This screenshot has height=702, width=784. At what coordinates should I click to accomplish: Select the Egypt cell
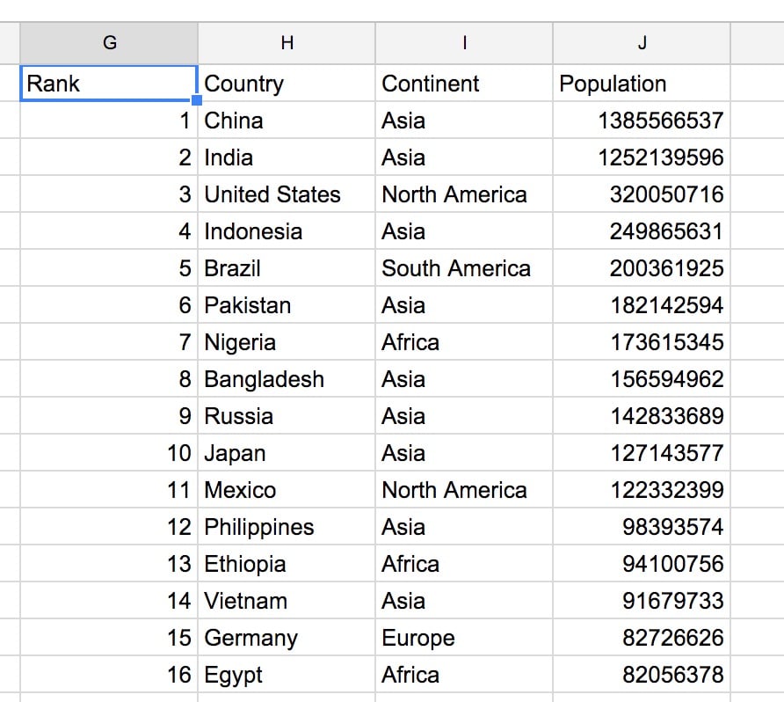pyautogui.click(x=287, y=675)
